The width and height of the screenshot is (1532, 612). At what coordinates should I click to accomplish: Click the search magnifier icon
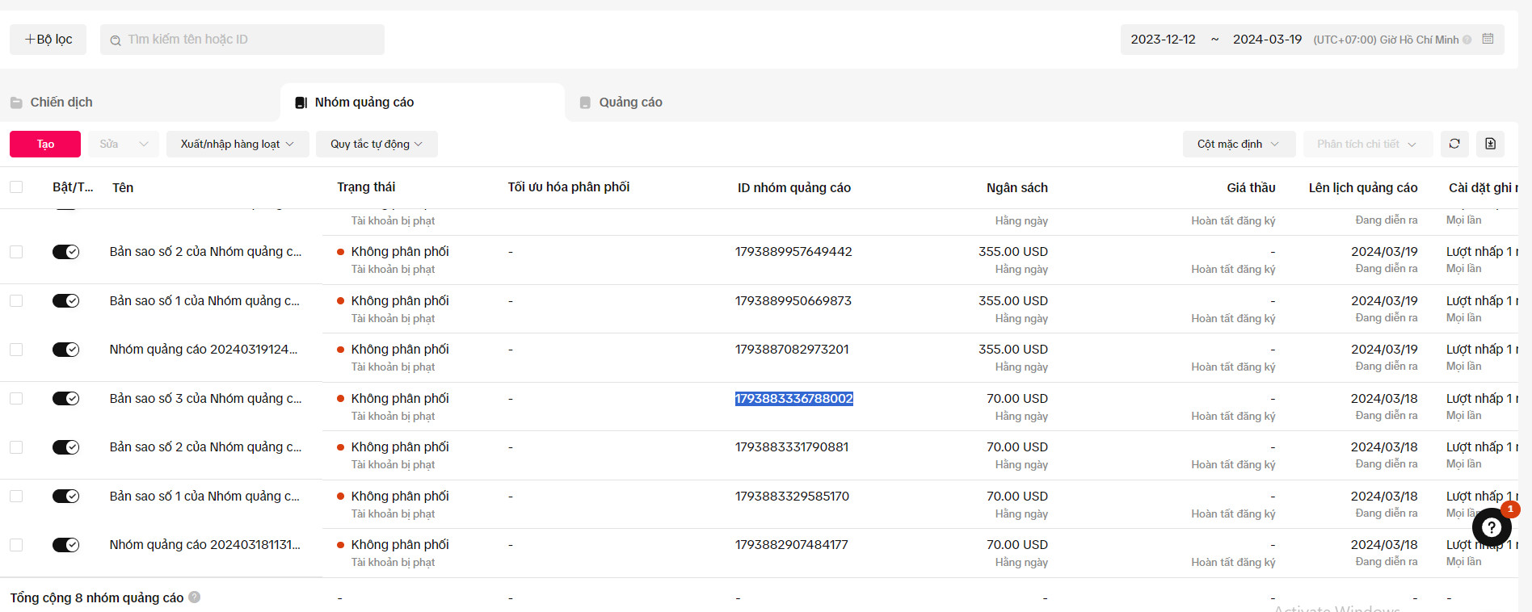pyautogui.click(x=116, y=40)
